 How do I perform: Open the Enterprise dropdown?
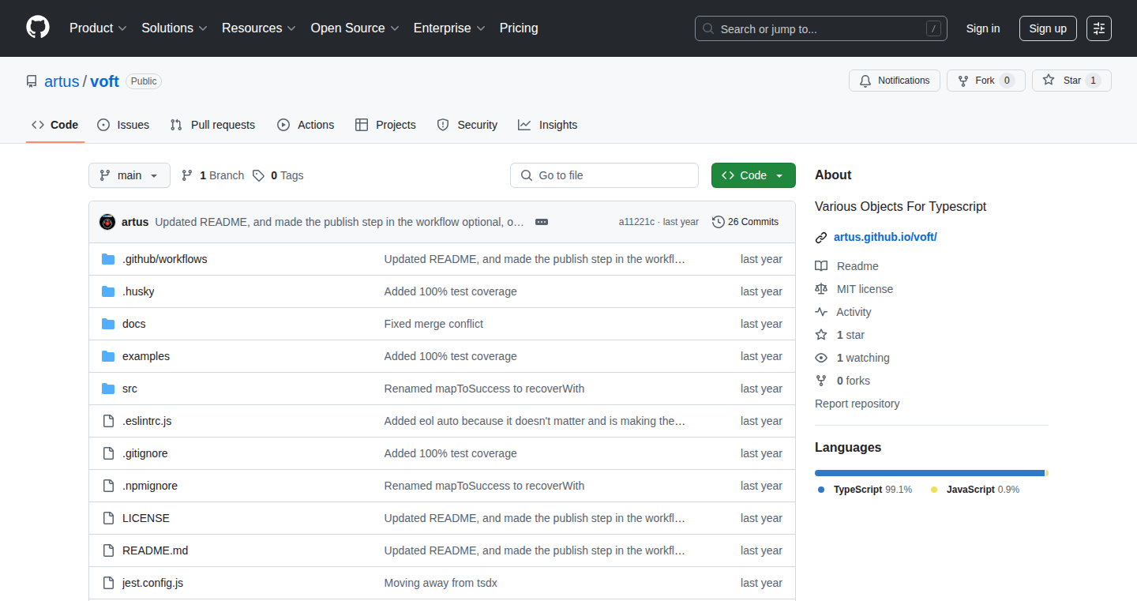(450, 28)
